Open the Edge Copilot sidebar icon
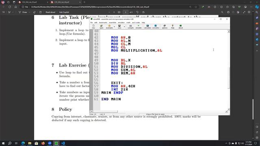The width and height of the screenshot is (260, 146). pyautogui.click(x=257, y=7)
